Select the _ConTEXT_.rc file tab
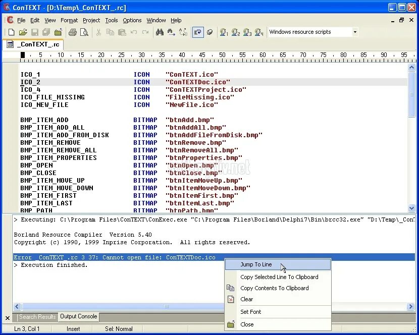 [x=33, y=44]
